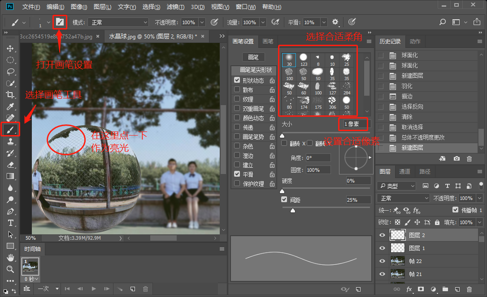Create new group folder icon in Layers
Screen dimensions: 487x297
tap(445, 289)
